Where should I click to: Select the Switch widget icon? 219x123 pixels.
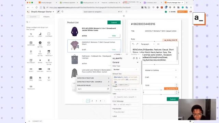(x=49, y=69)
